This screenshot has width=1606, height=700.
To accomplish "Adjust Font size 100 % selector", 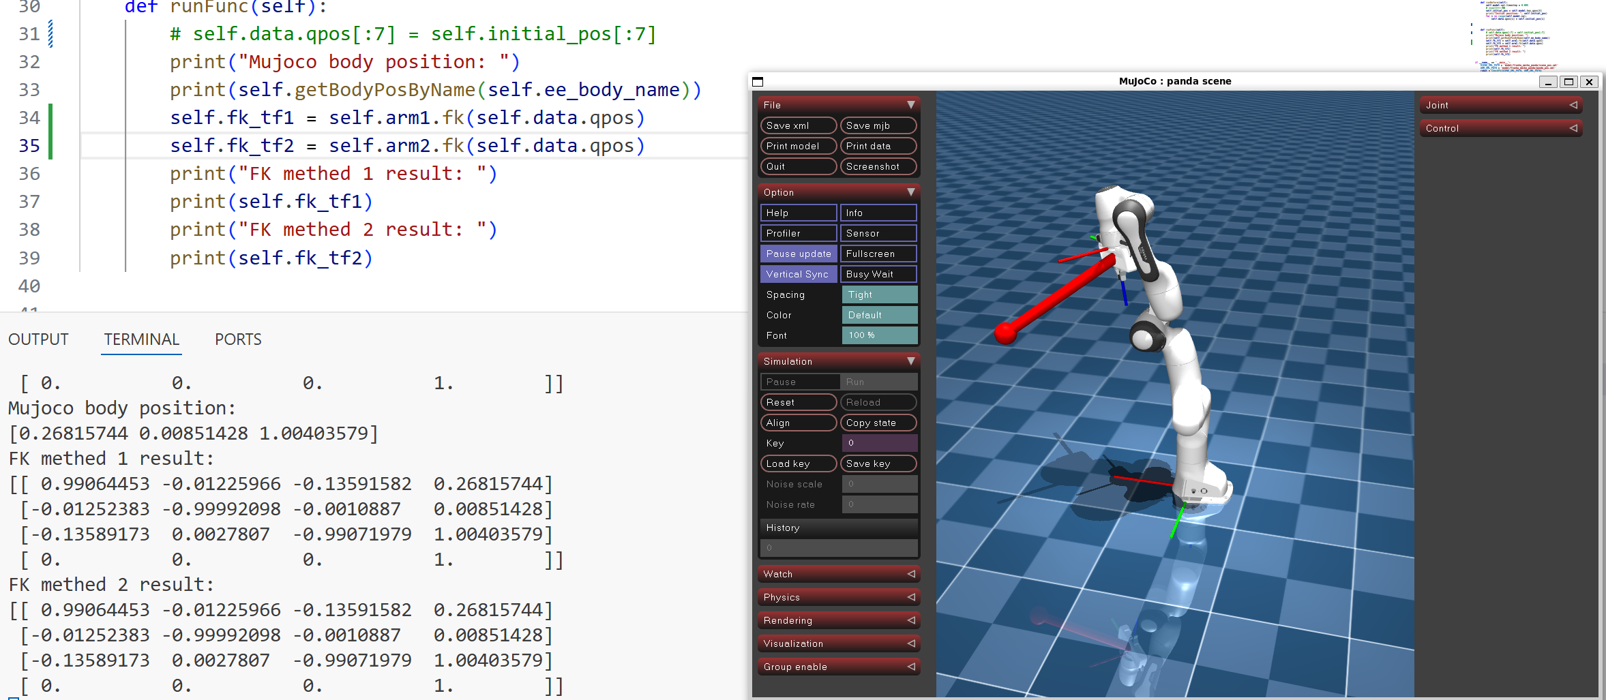I will click(x=880, y=335).
